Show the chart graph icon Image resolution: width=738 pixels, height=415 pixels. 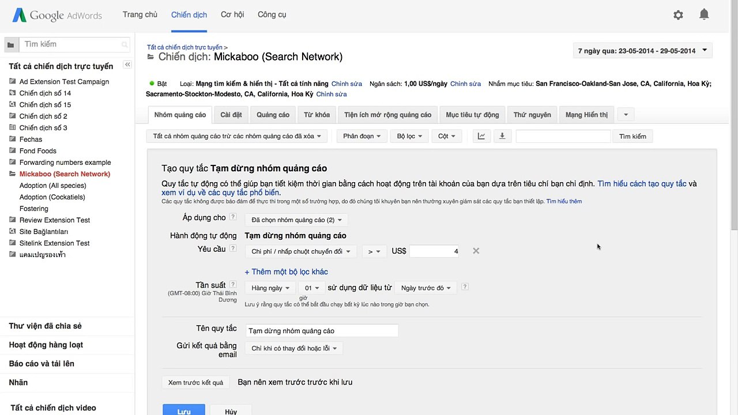(x=481, y=136)
